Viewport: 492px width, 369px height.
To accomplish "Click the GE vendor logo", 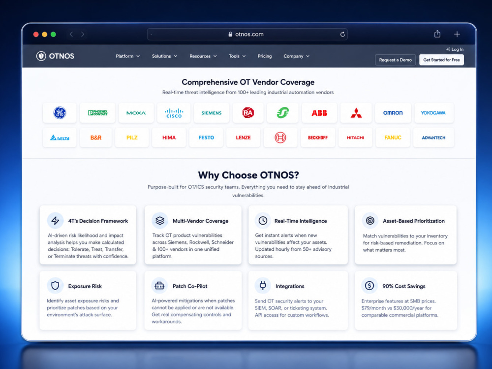I will 60,112.
